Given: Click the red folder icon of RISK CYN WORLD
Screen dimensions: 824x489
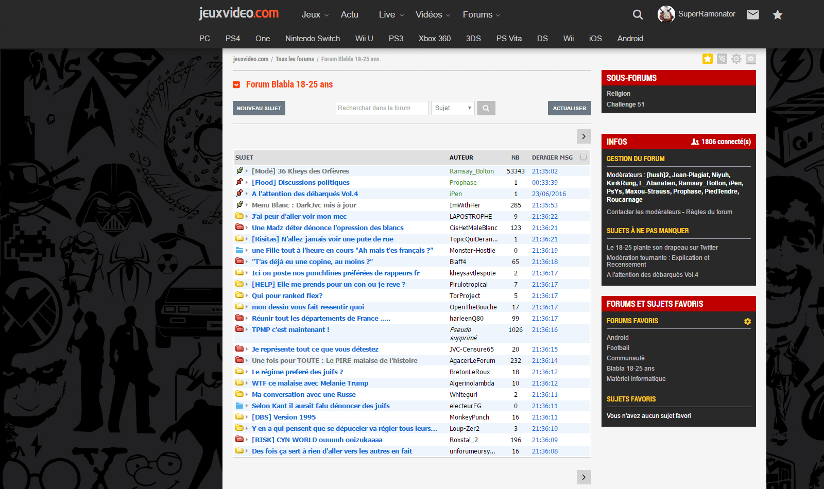Looking at the screenshot, I should tap(239, 440).
